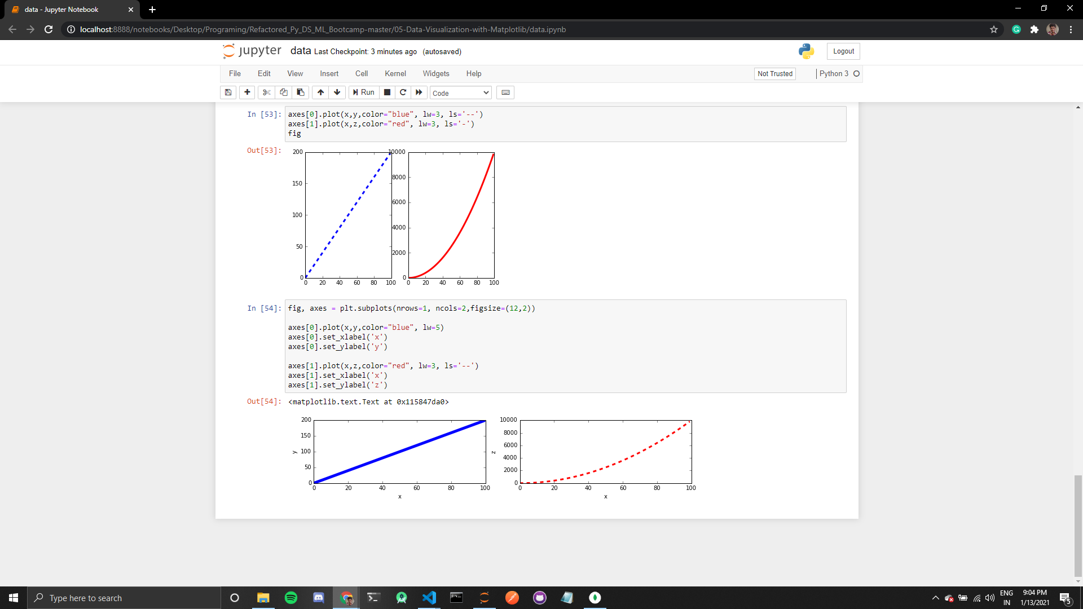Screen dimensions: 1083x609
Task: Toggle the Grammarly extension in Chrome
Action: (1016, 29)
